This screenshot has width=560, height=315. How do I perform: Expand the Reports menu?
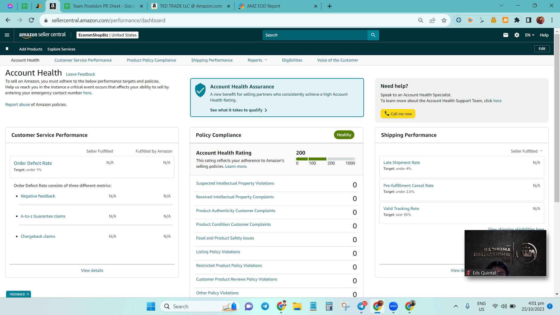pos(257,60)
